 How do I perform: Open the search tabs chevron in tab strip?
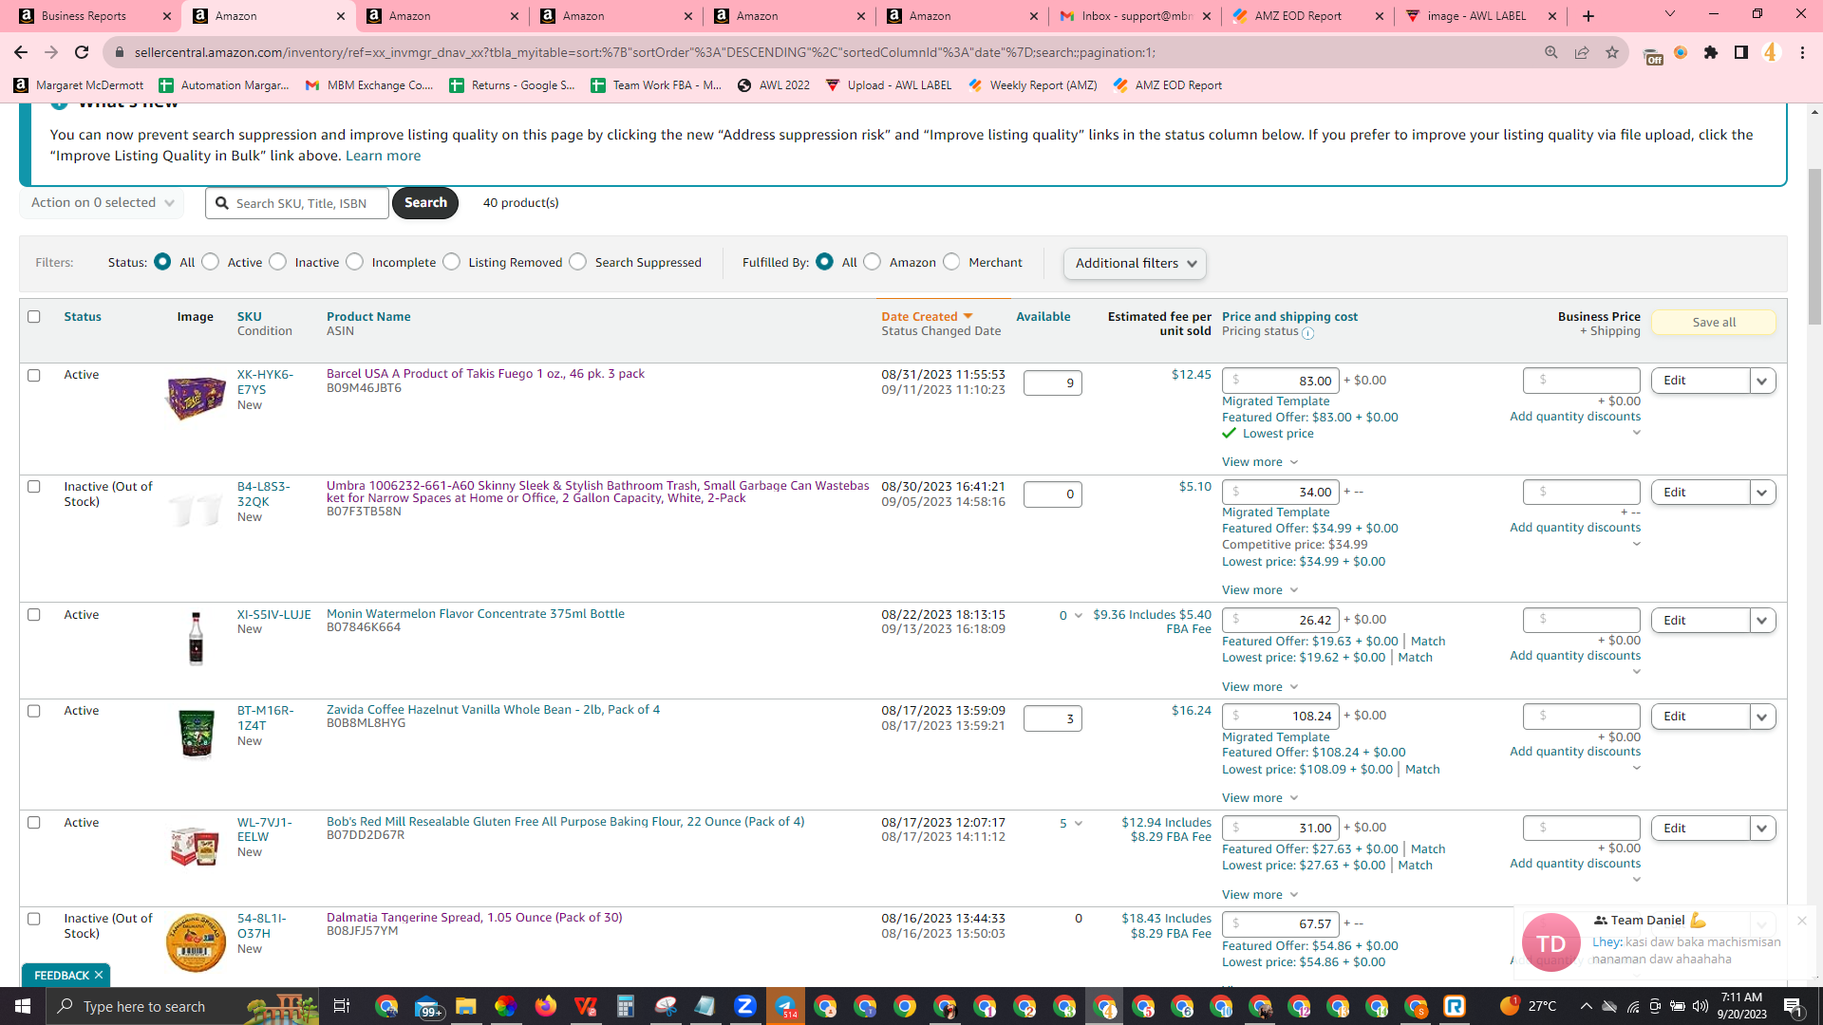(x=1670, y=14)
